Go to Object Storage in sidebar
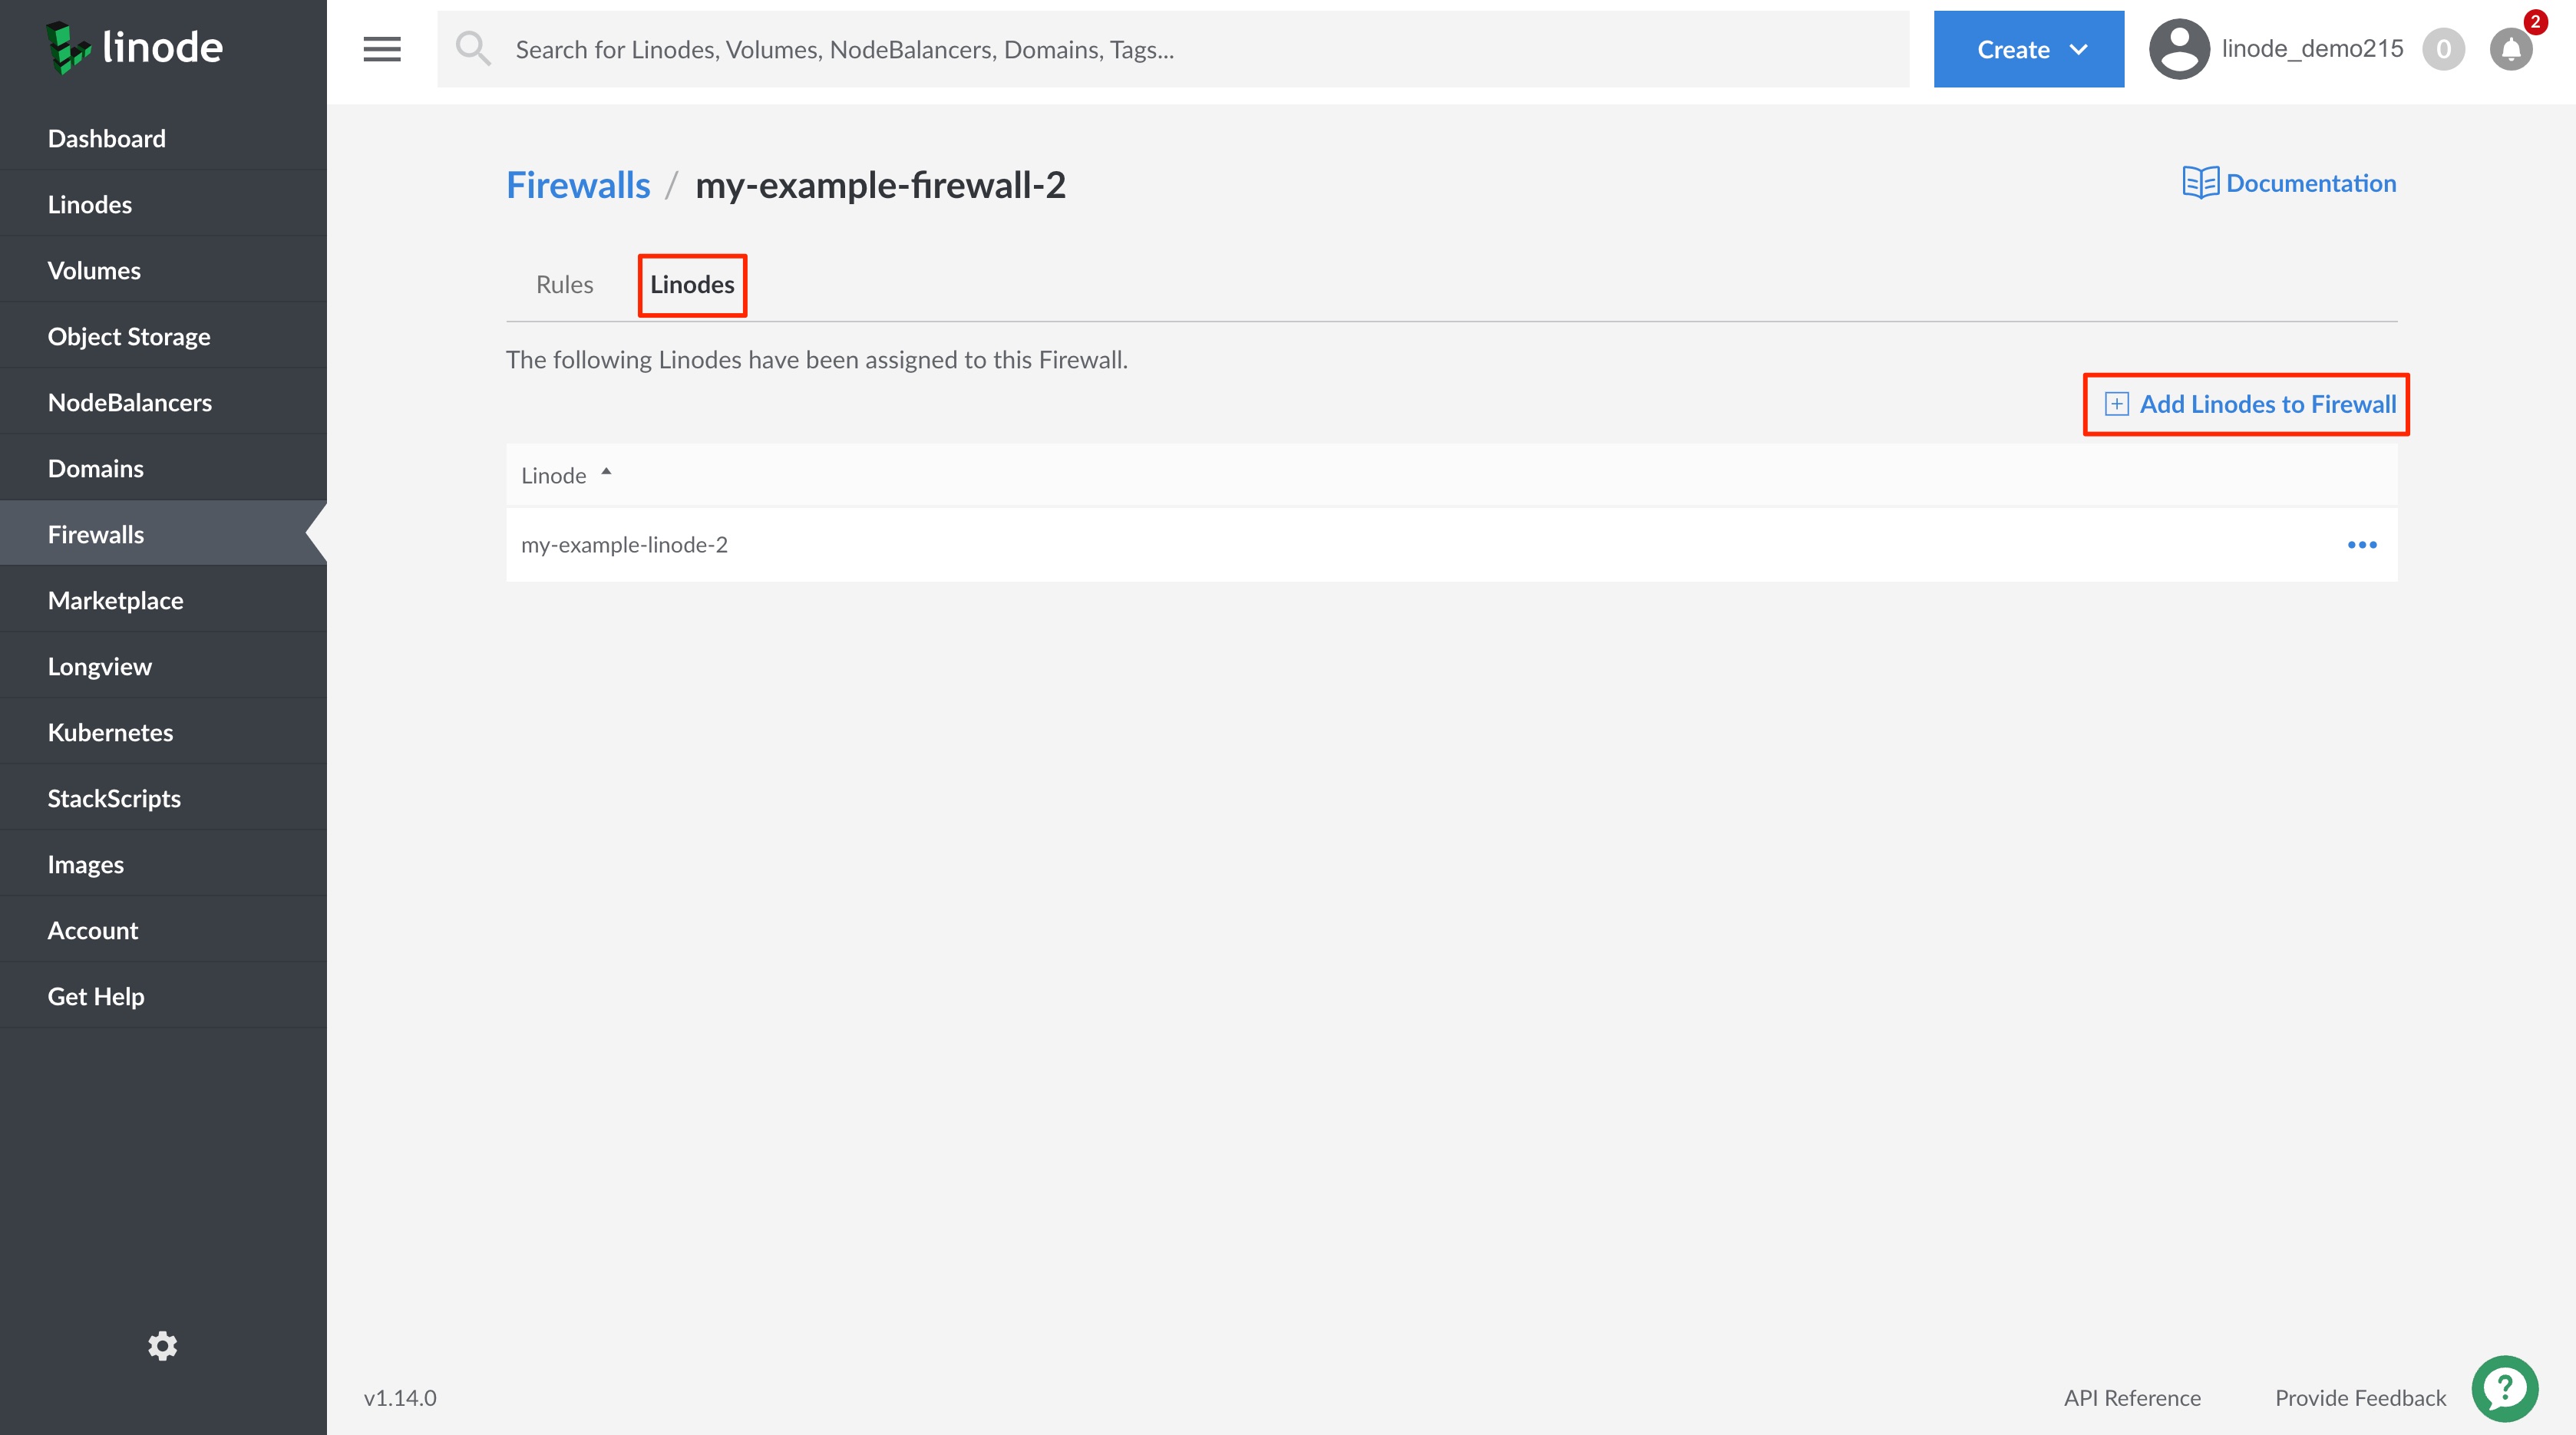Image resolution: width=2576 pixels, height=1435 pixels. (129, 336)
